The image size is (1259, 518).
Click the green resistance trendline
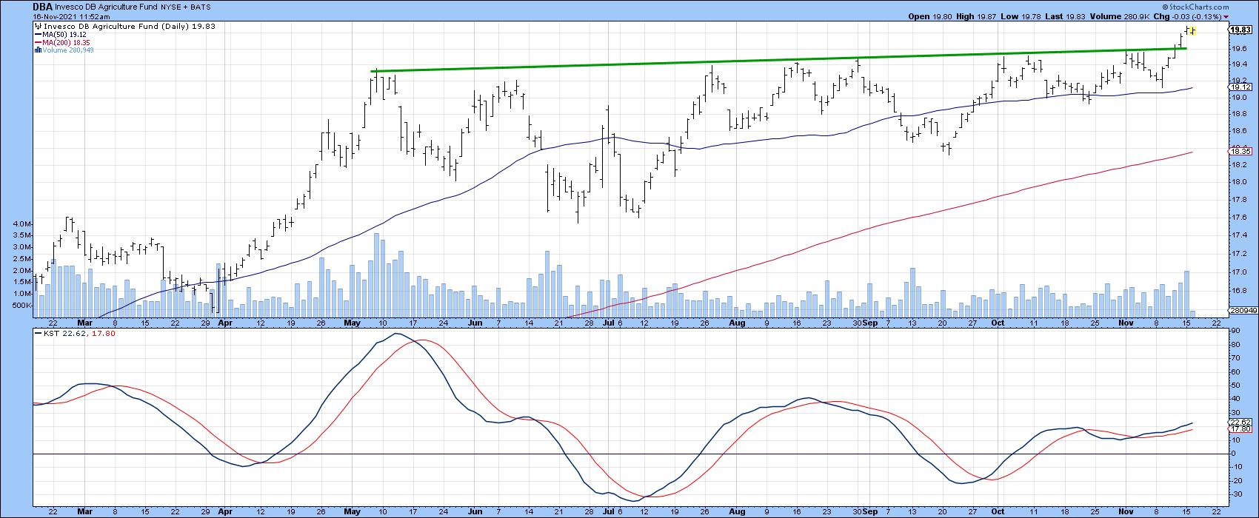(741, 60)
